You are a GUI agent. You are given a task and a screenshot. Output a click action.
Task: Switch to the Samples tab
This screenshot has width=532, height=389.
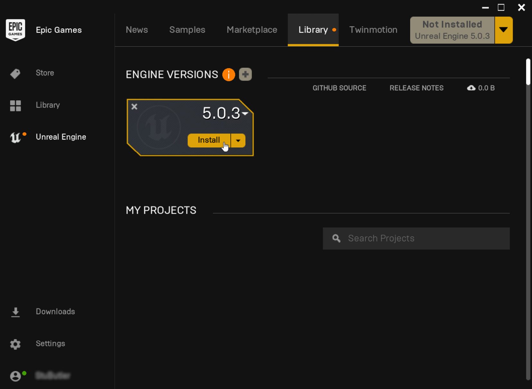tap(187, 30)
